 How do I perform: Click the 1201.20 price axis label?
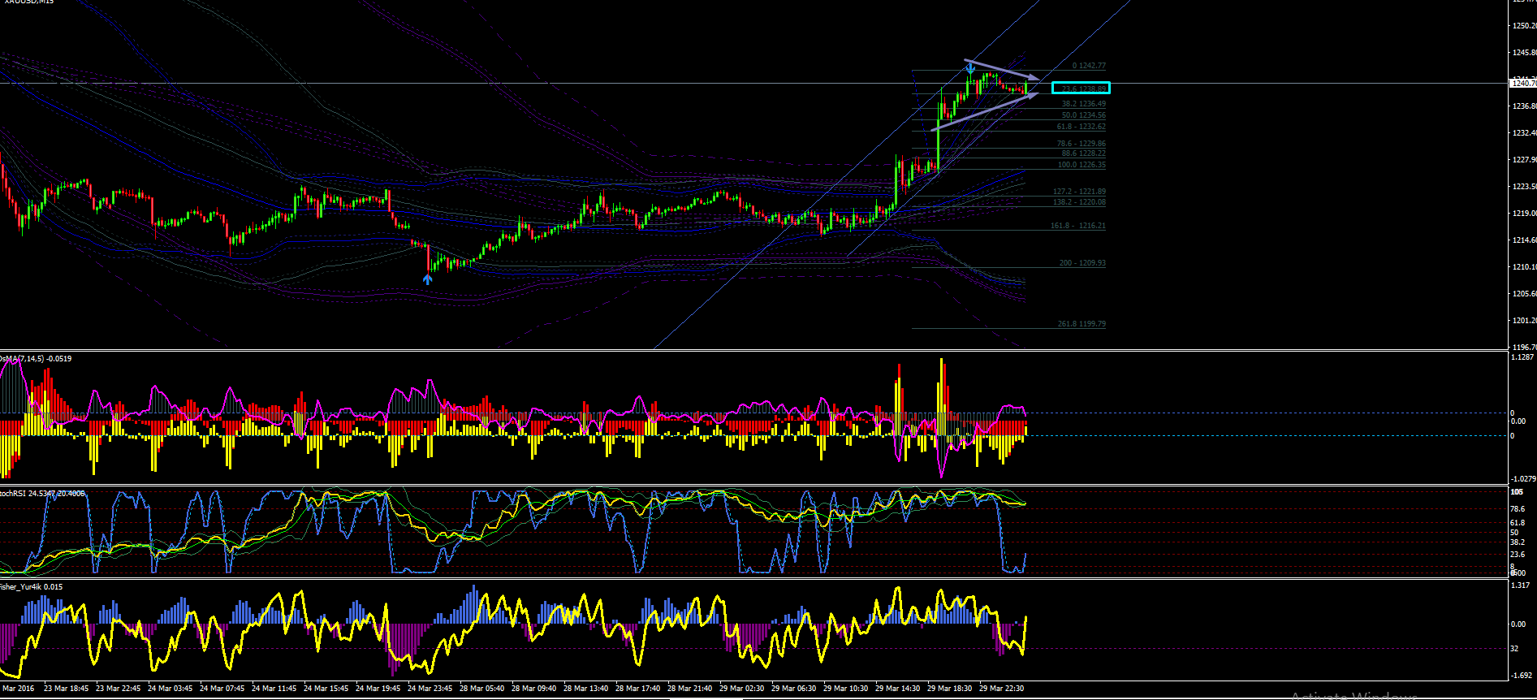[x=1523, y=321]
